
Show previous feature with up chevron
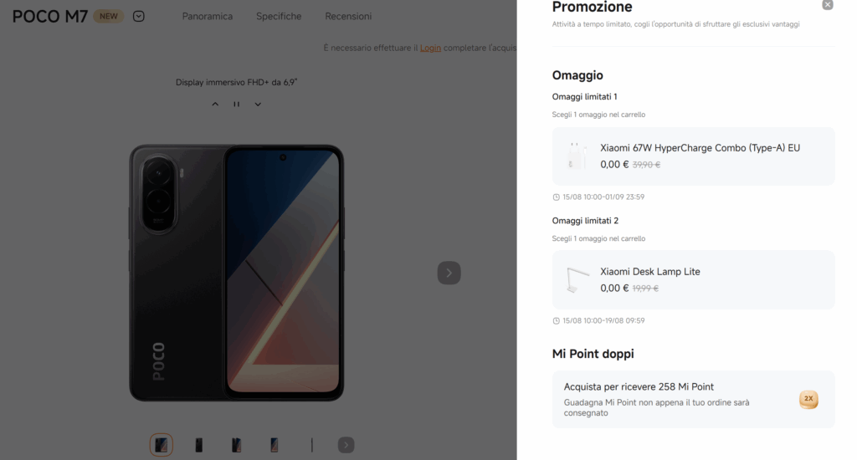pos(215,105)
